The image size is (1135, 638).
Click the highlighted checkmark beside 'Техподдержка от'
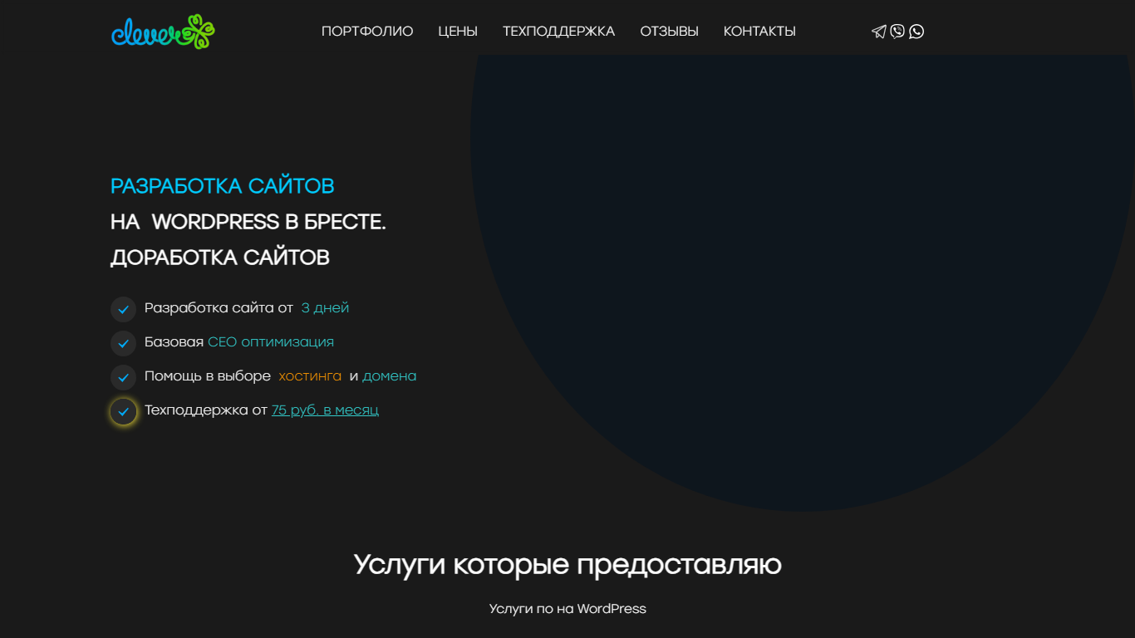(x=123, y=411)
